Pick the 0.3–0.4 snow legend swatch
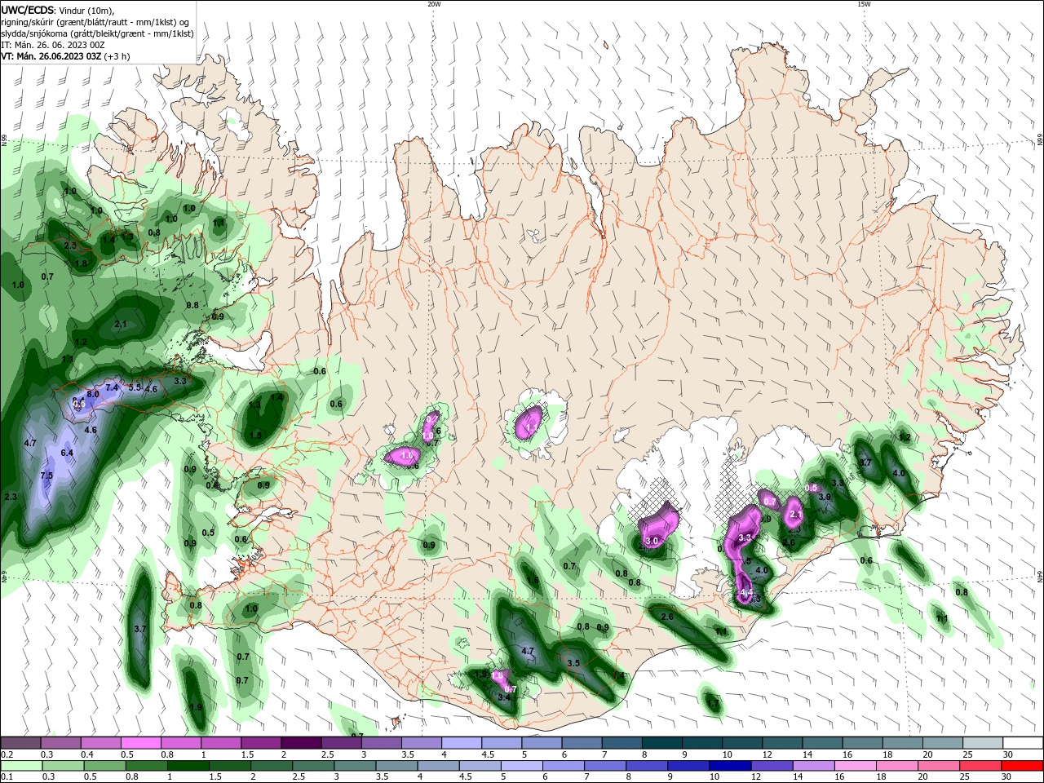 coord(60,743)
